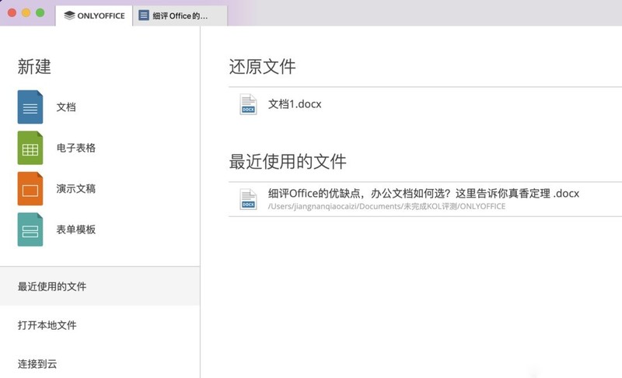This screenshot has width=622, height=378.
Task: Click the red close window button
Action: pyautogui.click(x=12, y=12)
